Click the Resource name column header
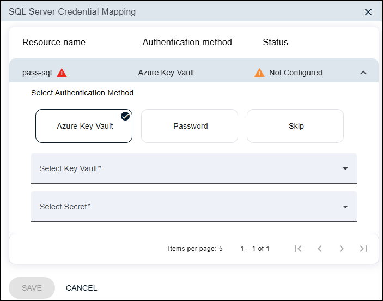The width and height of the screenshot is (383, 301). click(x=54, y=43)
